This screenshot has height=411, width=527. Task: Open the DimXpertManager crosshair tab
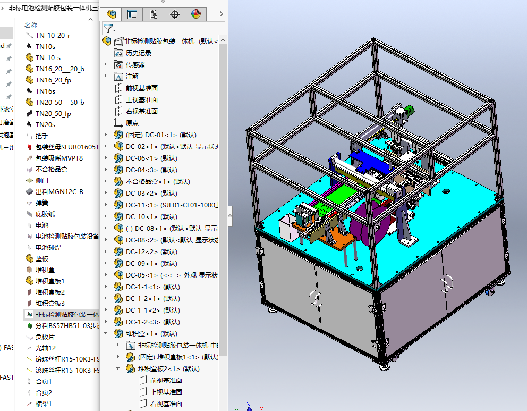[175, 14]
